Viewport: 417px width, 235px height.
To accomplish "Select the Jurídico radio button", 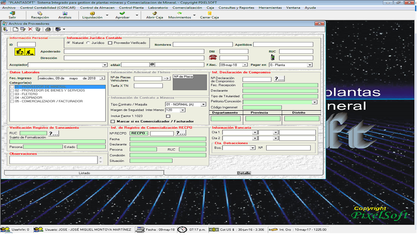I will [88, 43].
